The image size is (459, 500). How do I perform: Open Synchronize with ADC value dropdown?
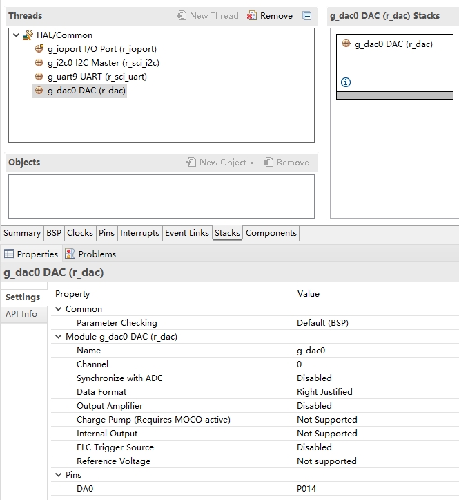[x=376, y=378]
